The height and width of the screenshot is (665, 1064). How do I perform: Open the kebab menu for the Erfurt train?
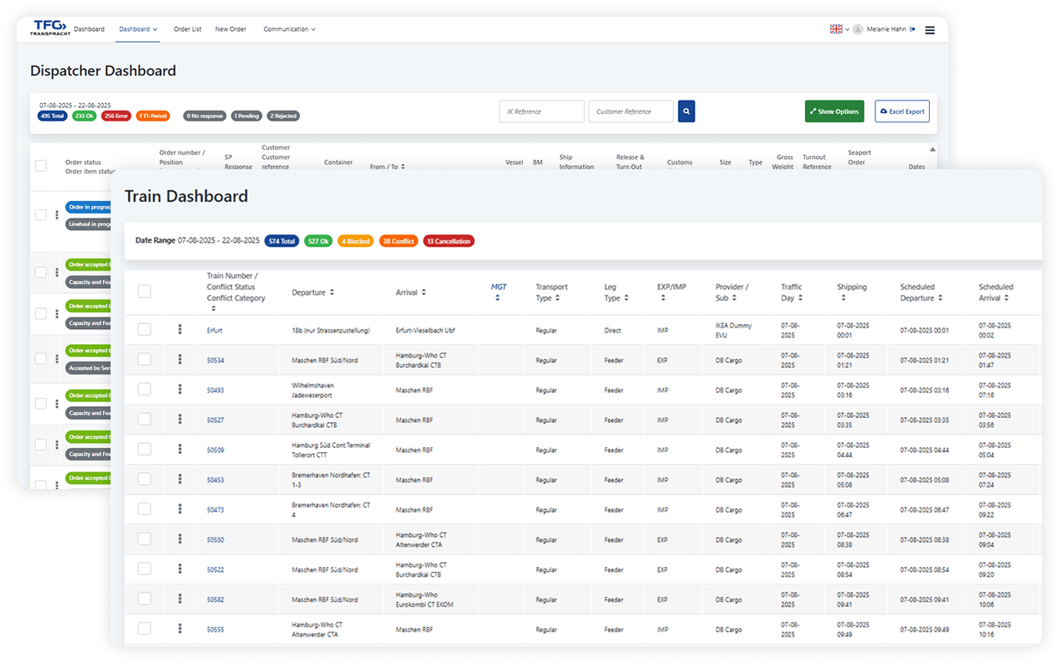point(179,330)
